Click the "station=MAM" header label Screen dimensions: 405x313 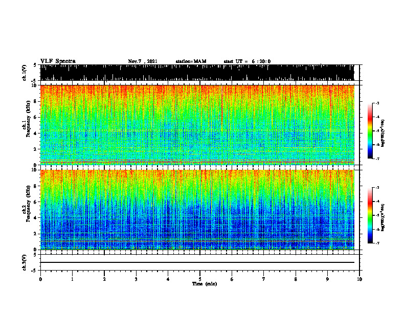pos(191,61)
